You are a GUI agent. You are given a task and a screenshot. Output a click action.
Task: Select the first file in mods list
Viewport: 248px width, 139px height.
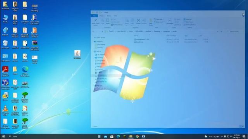tap(141, 39)
